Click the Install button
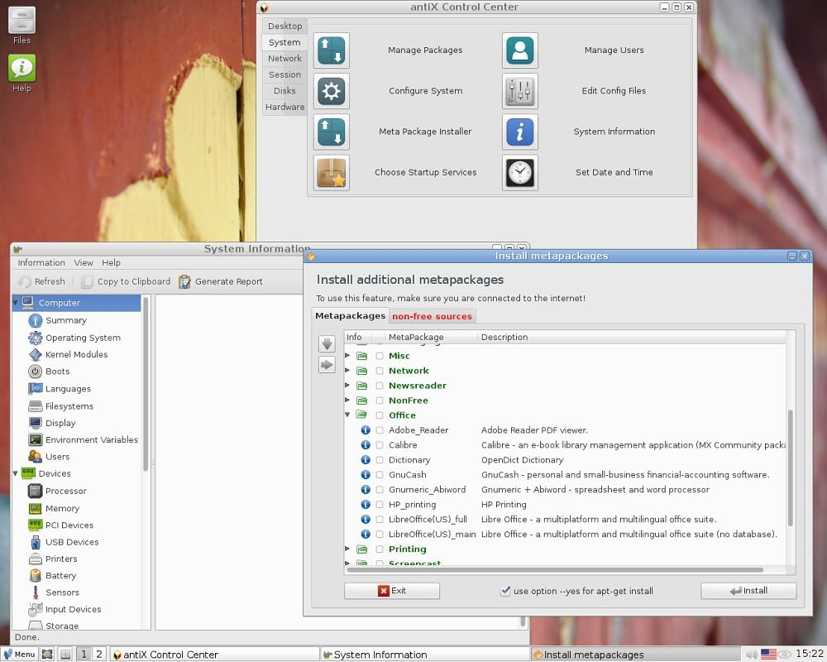Image resolution: width=827 pixels, height=662 pixels. coord(748,590)
